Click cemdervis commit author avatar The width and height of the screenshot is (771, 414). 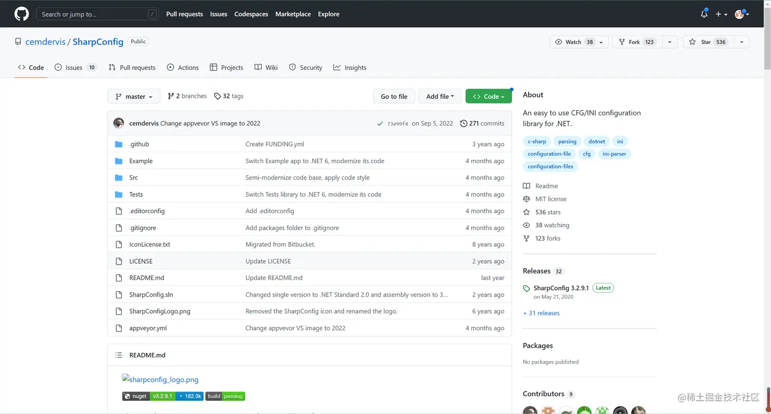(x=119, y=123)
